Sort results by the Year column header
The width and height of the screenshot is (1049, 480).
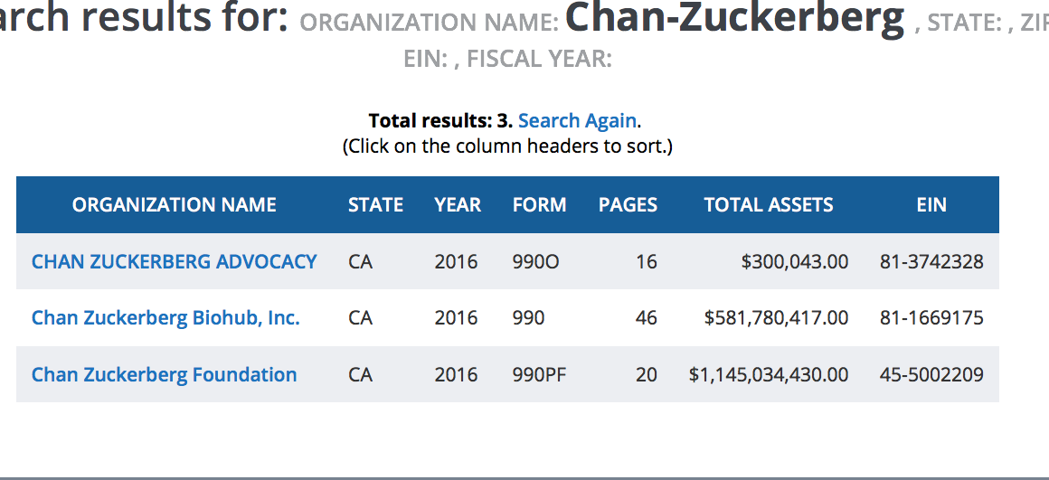[x=458, y=205]
